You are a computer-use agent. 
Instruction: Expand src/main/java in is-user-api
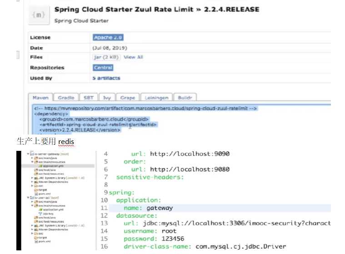click(x=32, y=201)
